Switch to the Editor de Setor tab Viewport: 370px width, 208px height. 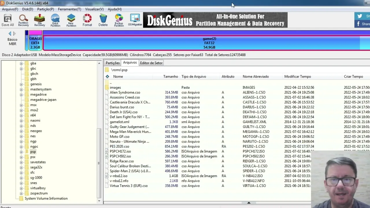[x=151, y=63]
